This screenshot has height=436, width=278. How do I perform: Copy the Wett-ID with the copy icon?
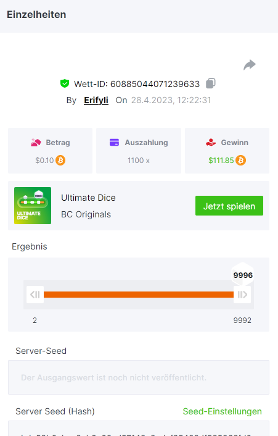click(x=211, y=83)
